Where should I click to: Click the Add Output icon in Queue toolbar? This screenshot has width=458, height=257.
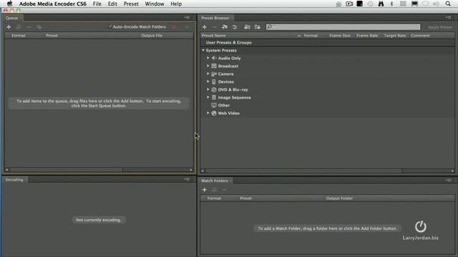pyautogui.click(x=19, y=27)
